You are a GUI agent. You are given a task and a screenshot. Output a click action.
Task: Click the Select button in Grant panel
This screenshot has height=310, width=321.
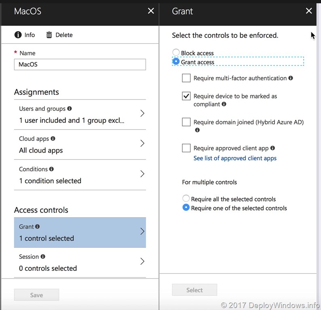click(194, 290)
